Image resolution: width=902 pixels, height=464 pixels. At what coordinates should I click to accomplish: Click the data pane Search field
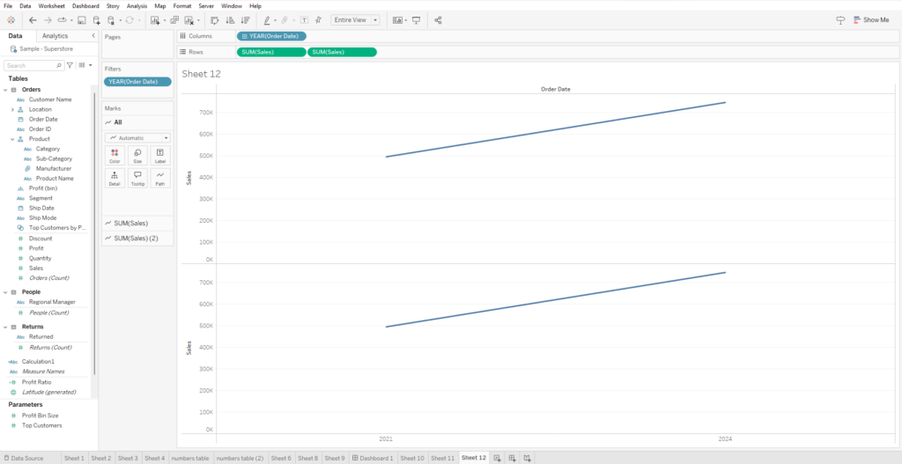tap(33, 65)
